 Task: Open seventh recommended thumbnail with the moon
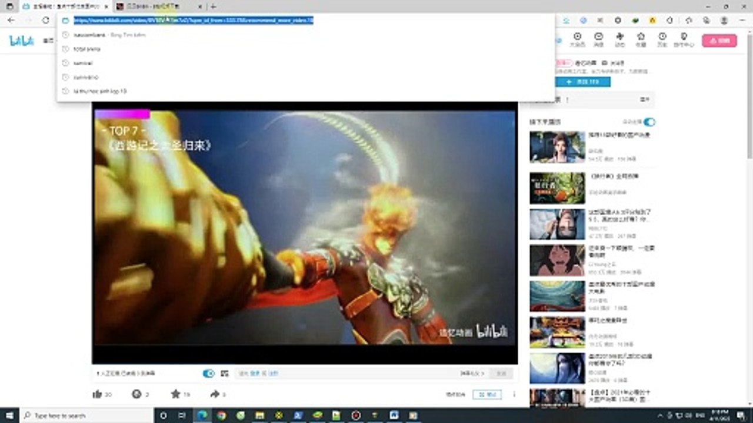(557, 368)
